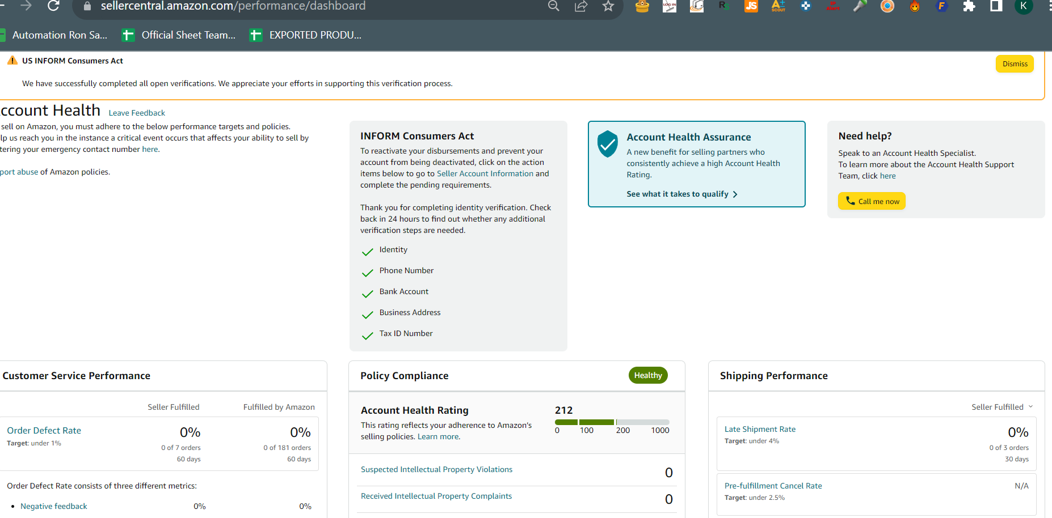1052x518 pixels.
Task: Open the Extensions puzzle piece menu
Action: (x=969, y=6)
